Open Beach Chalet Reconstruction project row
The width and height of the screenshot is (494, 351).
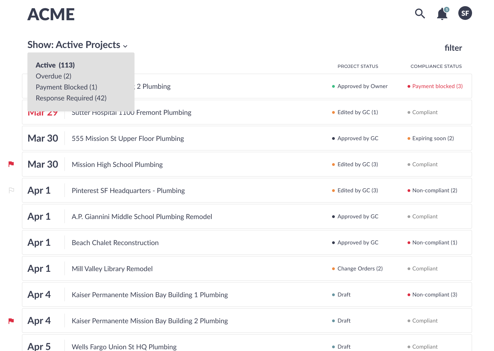pos(247,242)
